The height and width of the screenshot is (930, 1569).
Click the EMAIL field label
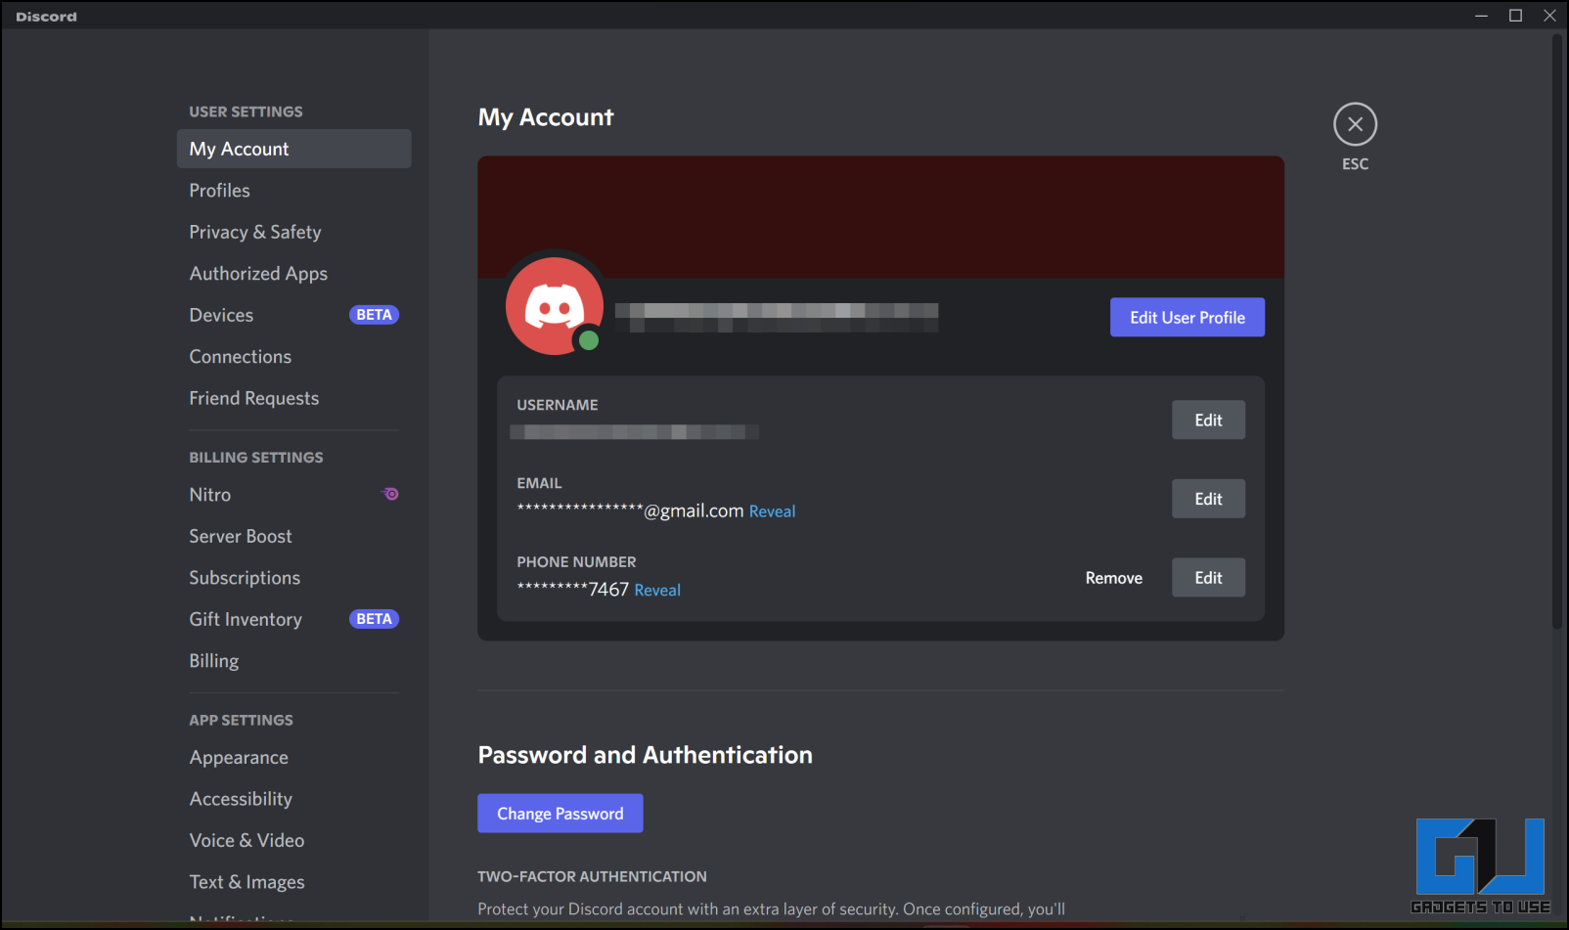pos(539,483)
